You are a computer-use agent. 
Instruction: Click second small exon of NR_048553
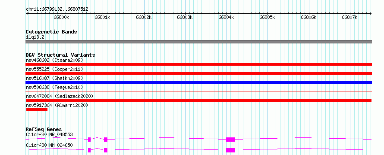click(106, 140)
